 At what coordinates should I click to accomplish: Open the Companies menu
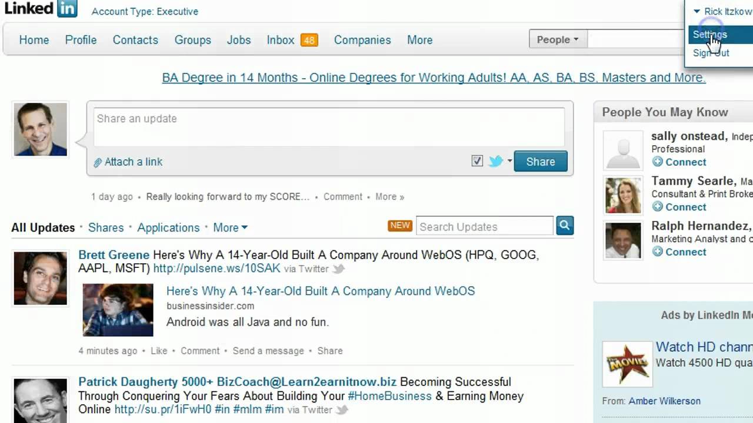362,40
